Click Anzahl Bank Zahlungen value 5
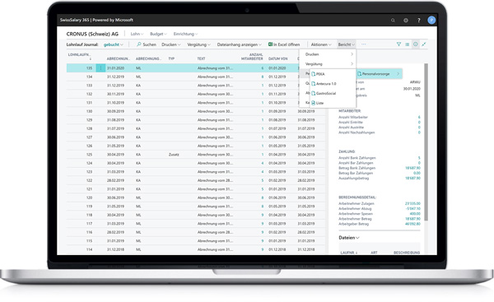The image size is (494, 302). (x=419, y=158)
